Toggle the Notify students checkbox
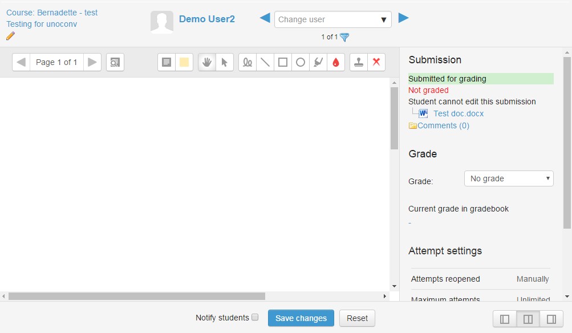 click(255, 318)
